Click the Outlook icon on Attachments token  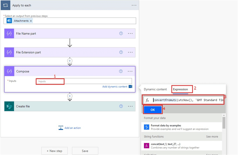[9, 21]
